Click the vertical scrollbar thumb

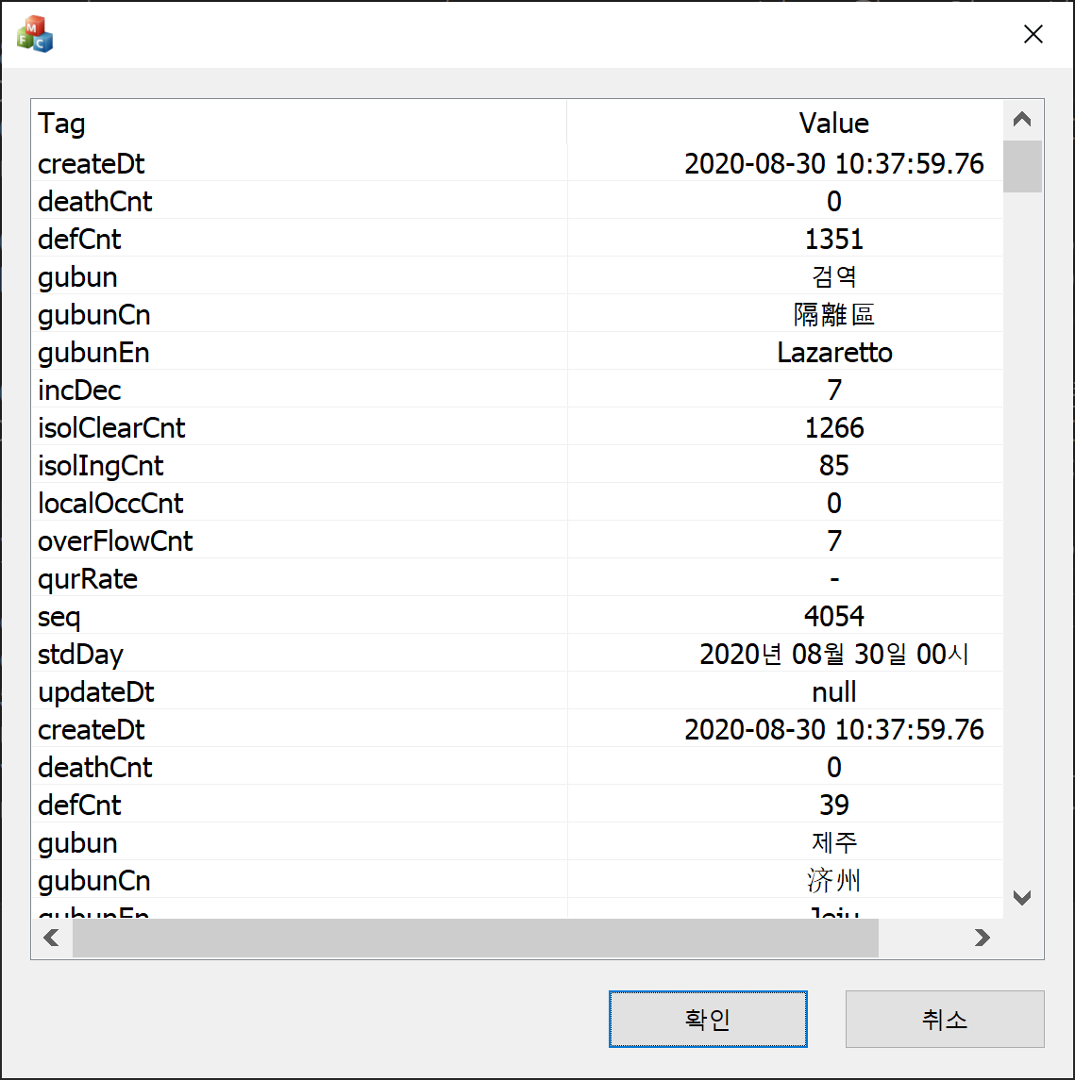(x=1022, y=166)
